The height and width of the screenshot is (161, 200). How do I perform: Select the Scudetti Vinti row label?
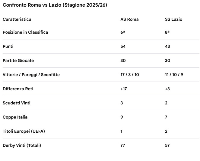click(17, 103)
